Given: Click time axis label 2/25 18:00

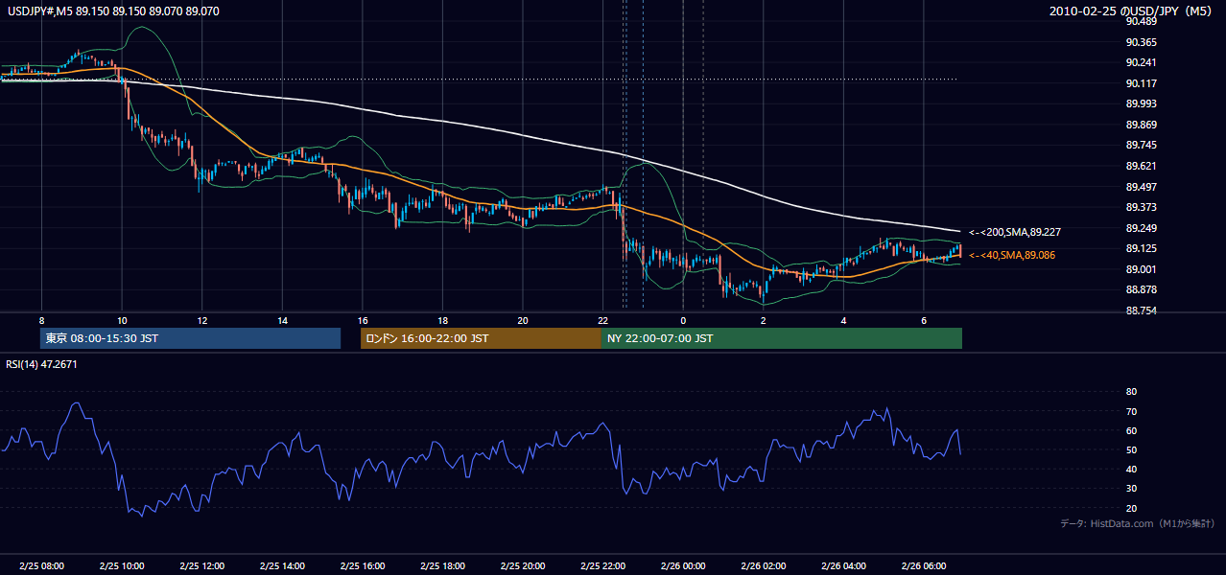Looking at the screenshot, I should tap(442, 566).
